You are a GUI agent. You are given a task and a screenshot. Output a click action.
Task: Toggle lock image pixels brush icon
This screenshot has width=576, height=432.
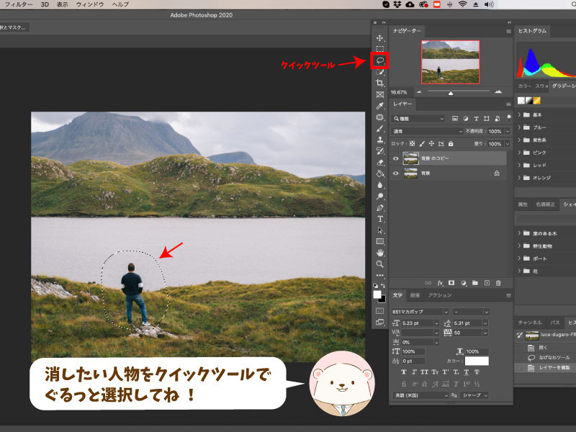pos(422,143)
